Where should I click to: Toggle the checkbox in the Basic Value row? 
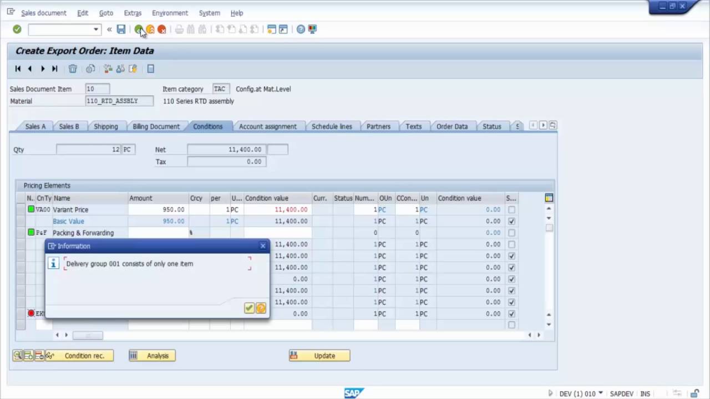pyautogui.click(x=511, y=221)
